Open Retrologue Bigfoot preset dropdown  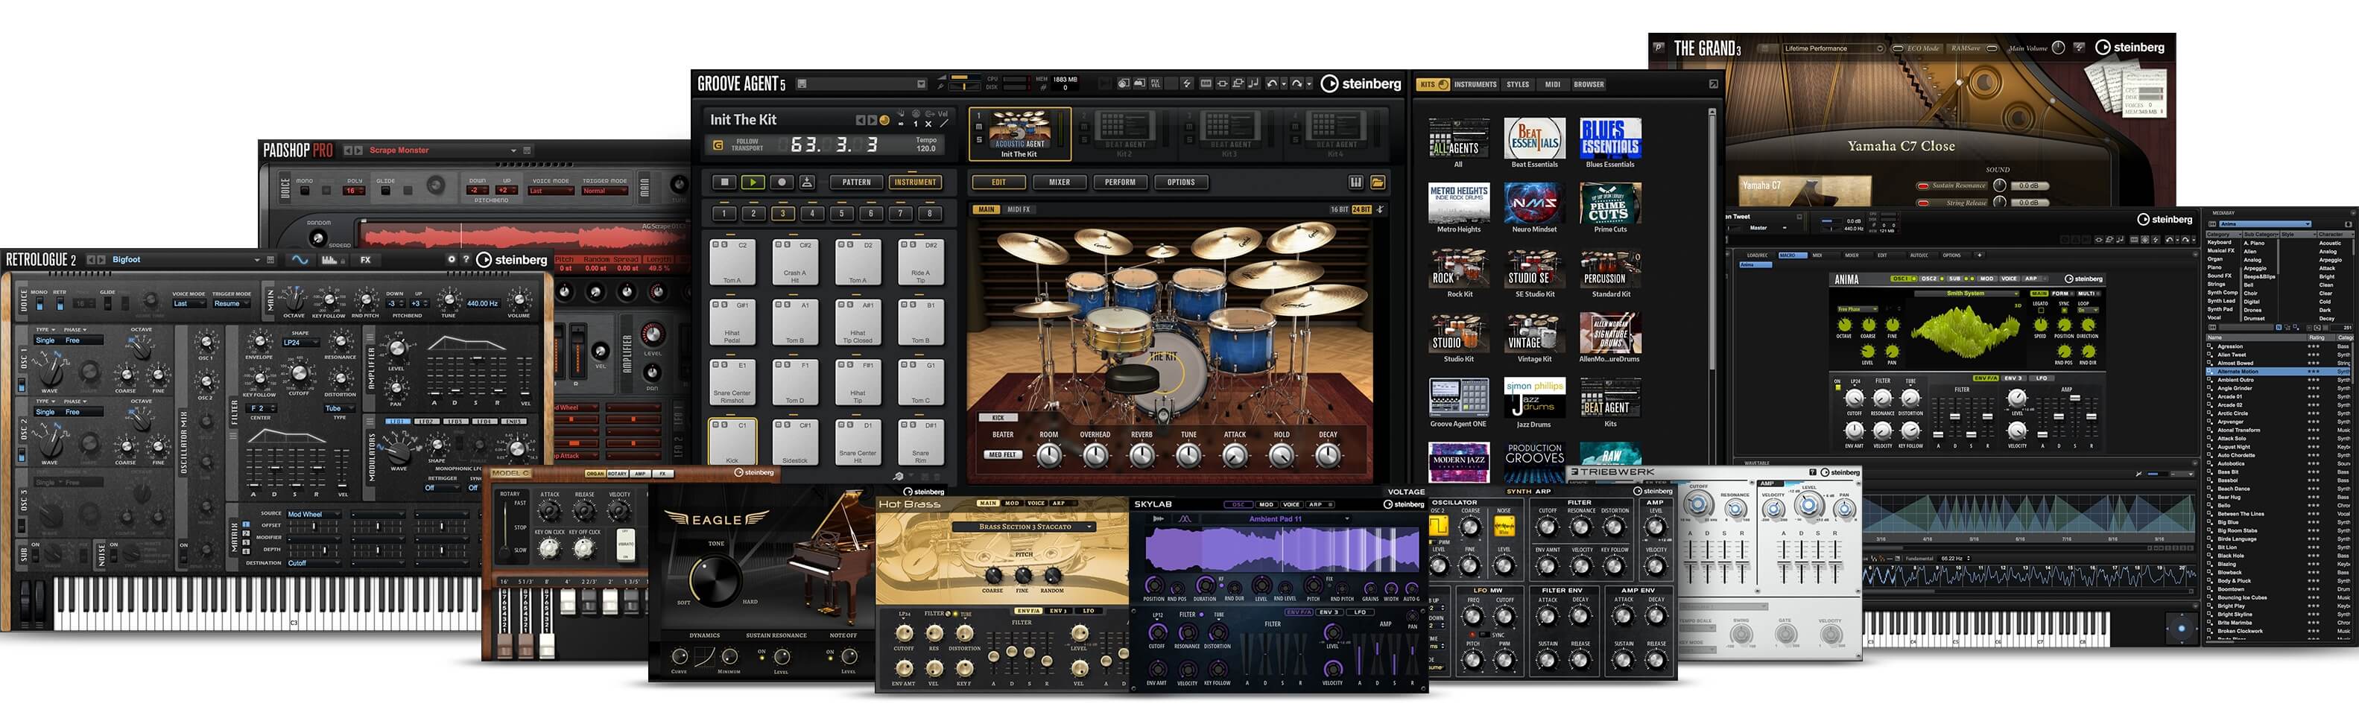pyautogui.click(x=186, y=260)
